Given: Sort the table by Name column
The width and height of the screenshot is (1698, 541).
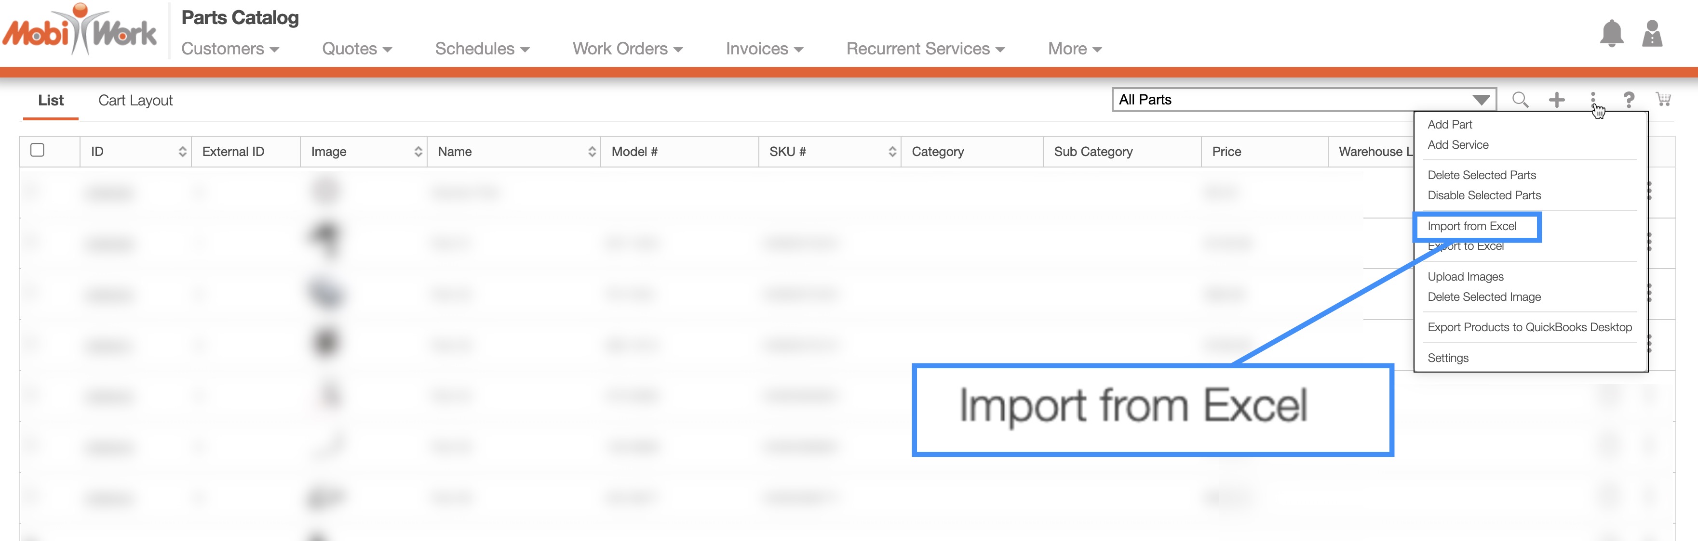Looking at the screenshot, I should click(591, 152).
